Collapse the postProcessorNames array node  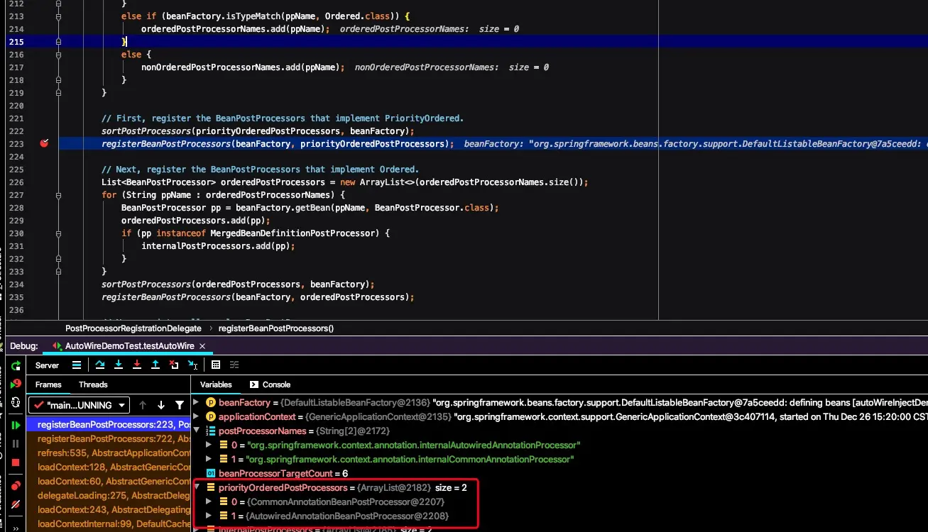pos(198,431)
